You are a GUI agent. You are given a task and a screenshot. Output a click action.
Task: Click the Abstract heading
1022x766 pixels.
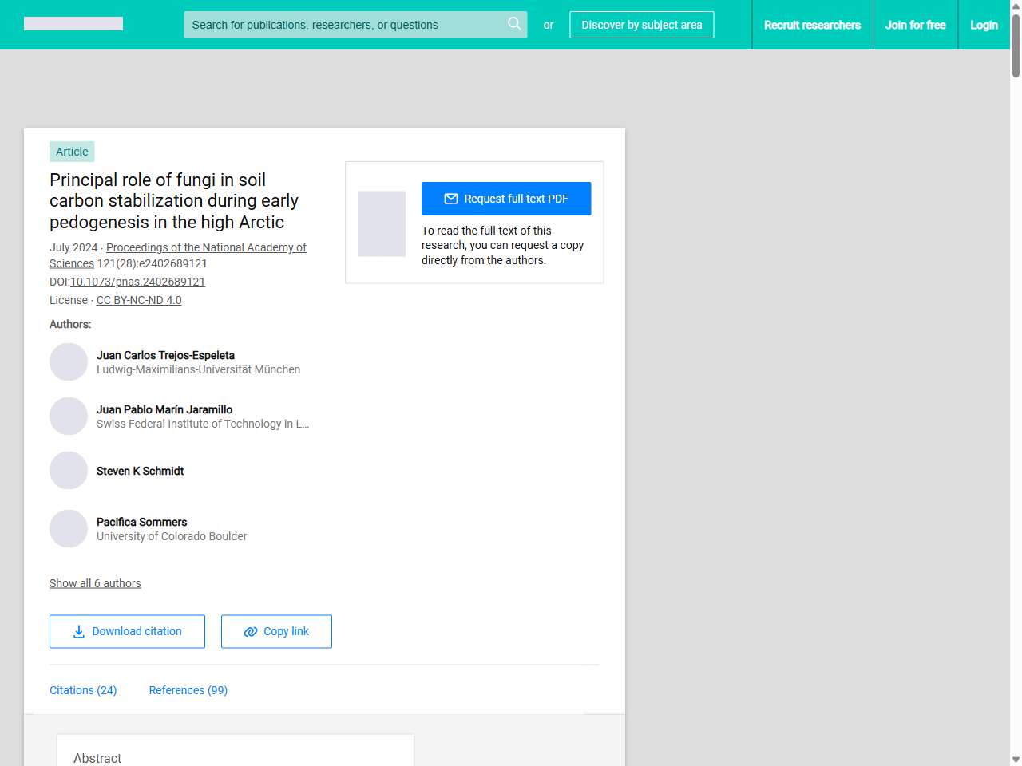click(x=97, y=758)
